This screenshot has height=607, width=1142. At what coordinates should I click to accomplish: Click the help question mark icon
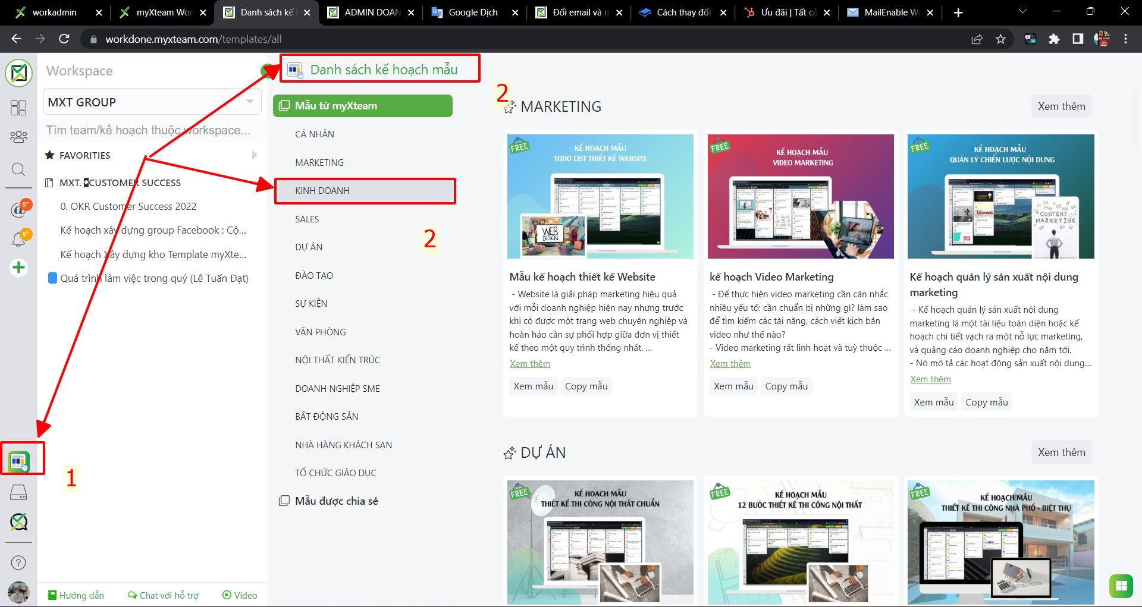(x=18, y=562)
